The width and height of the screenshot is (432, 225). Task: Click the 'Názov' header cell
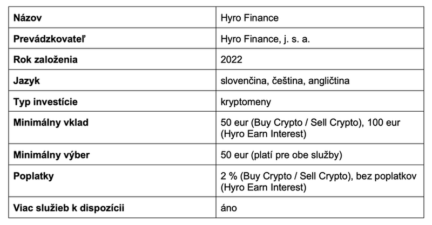click(x=25, y=18)
